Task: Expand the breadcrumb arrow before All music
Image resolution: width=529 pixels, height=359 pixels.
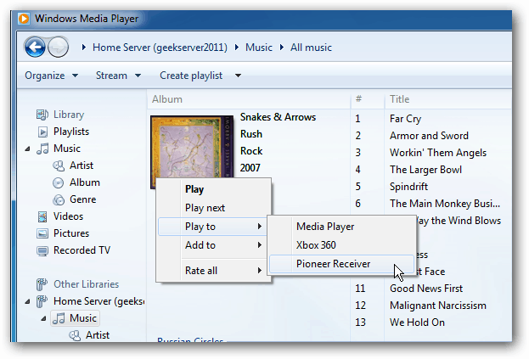Action: (282, 48)
